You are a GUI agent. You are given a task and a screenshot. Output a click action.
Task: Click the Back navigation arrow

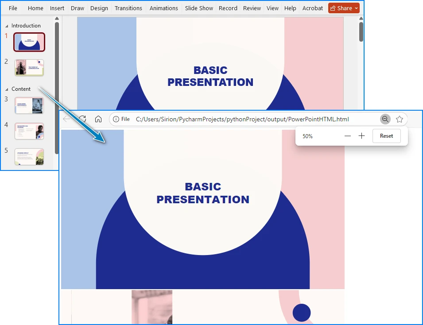click(x=67, y=119)
